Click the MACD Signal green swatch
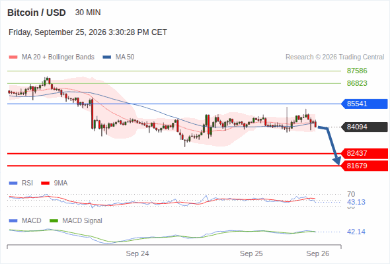The width and height of the screenshot is (390, 264). tap(54, 221)
